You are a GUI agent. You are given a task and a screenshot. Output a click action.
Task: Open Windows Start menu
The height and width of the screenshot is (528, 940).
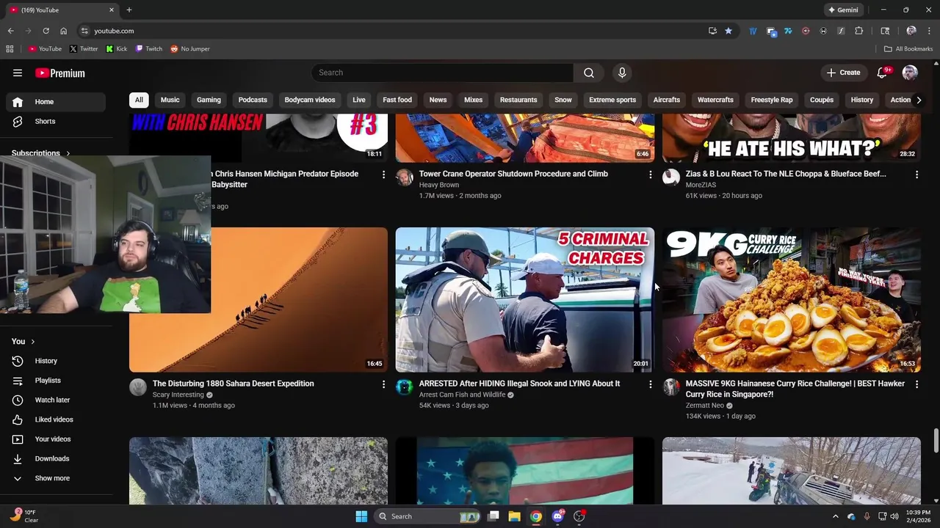361,516
